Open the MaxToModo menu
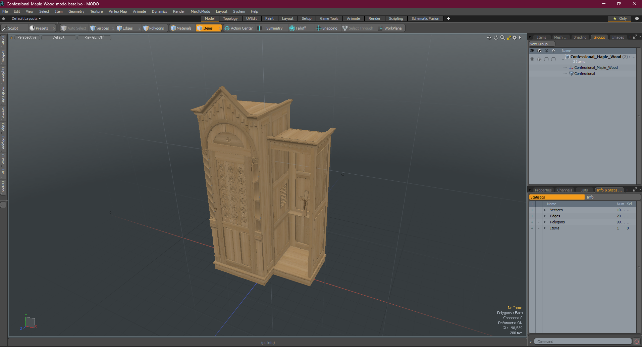 tap(200, 11)
